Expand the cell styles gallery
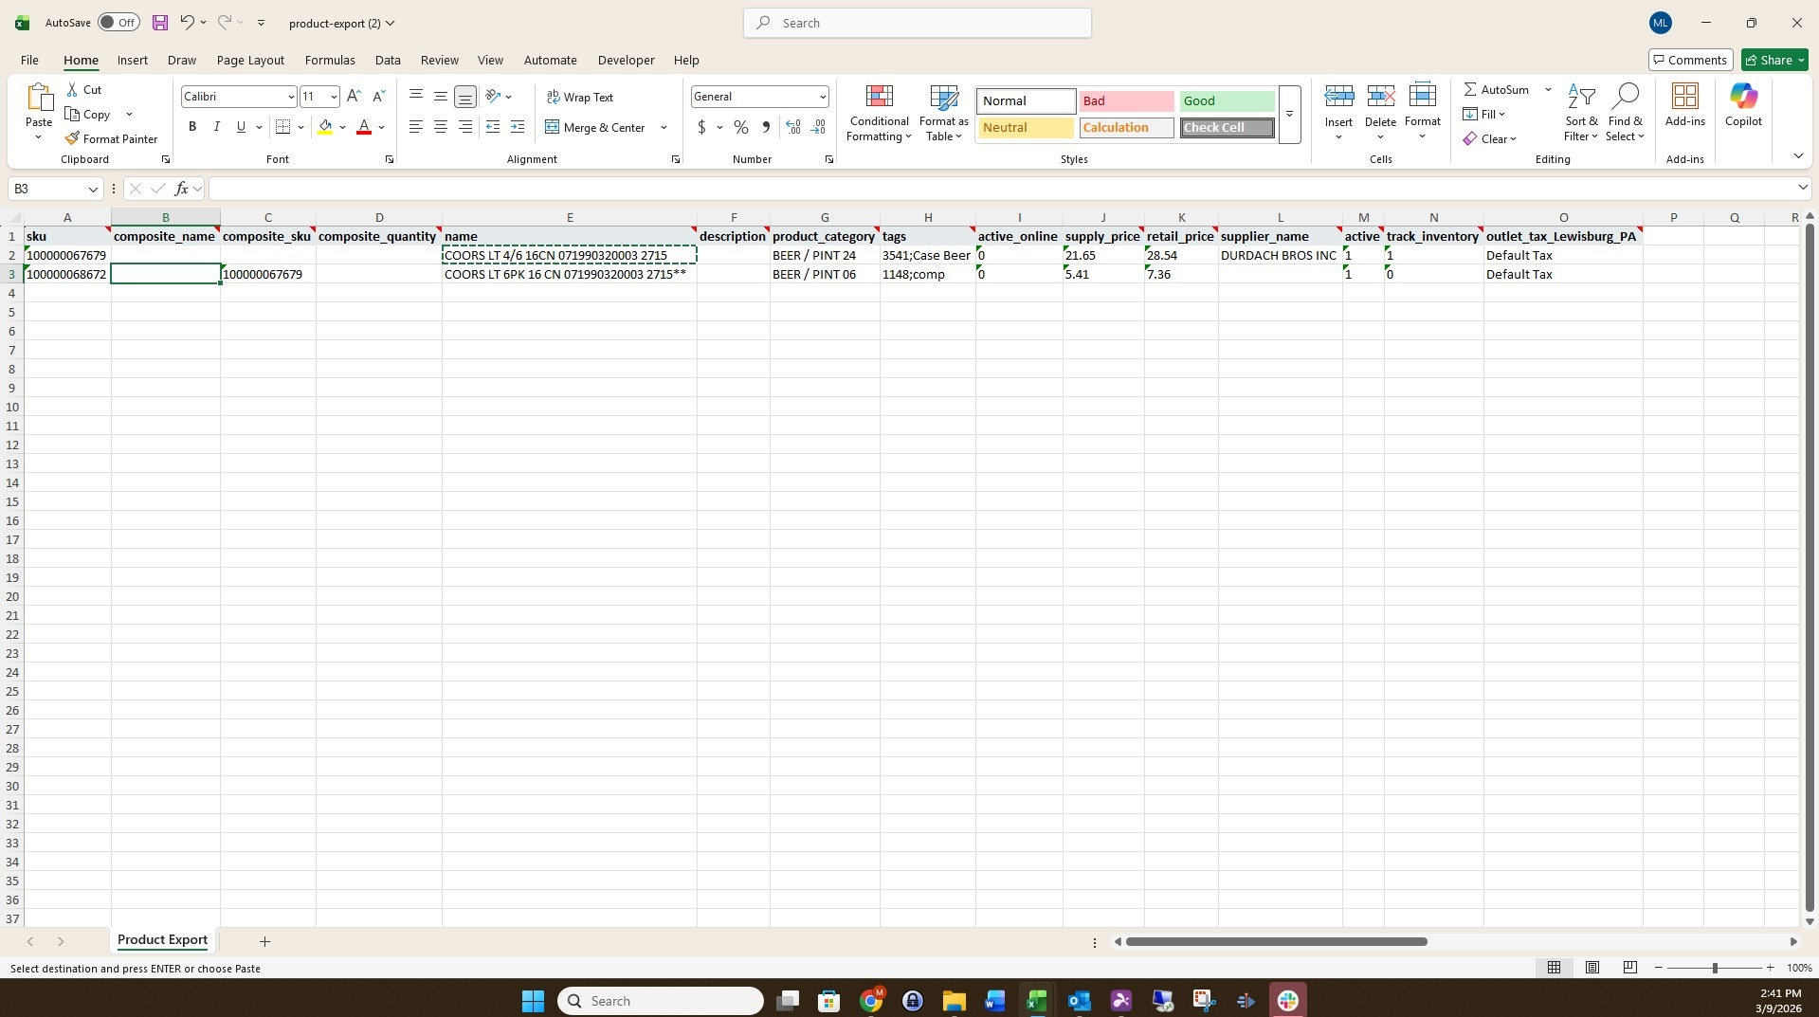 [1289, 115]
